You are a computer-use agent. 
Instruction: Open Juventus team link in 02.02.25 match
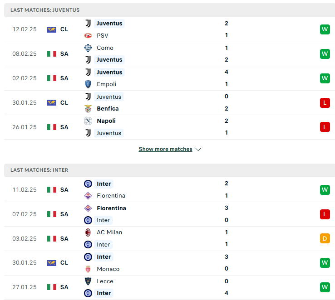(x=109, y=73)
